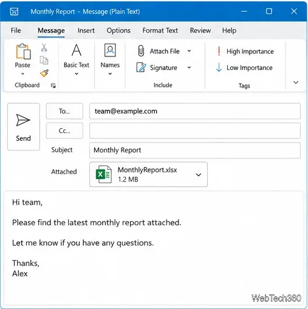Expand the ribbon with the chevron
The height and width of the screenshot is (309, 308).
(x=296, y=83)
